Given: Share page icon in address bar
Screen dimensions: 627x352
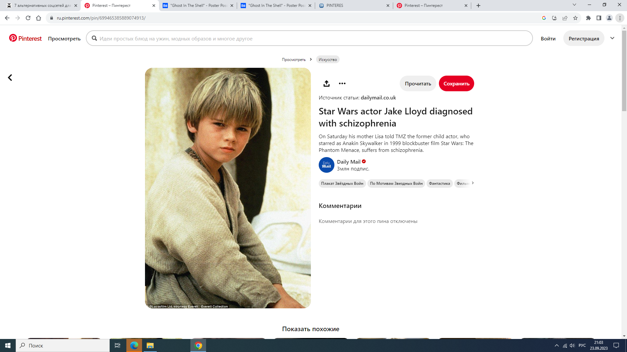Looking at the screenshot, I should [565, 18].
